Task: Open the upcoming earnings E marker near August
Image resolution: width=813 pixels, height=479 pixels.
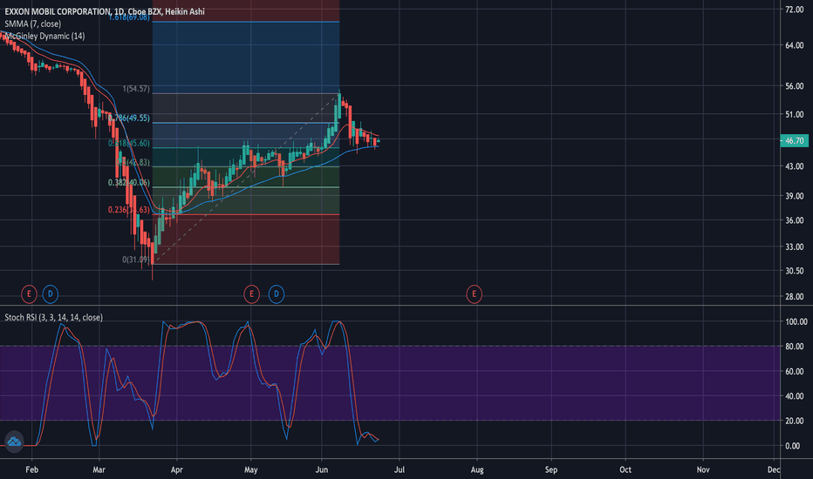Action: 474,294
